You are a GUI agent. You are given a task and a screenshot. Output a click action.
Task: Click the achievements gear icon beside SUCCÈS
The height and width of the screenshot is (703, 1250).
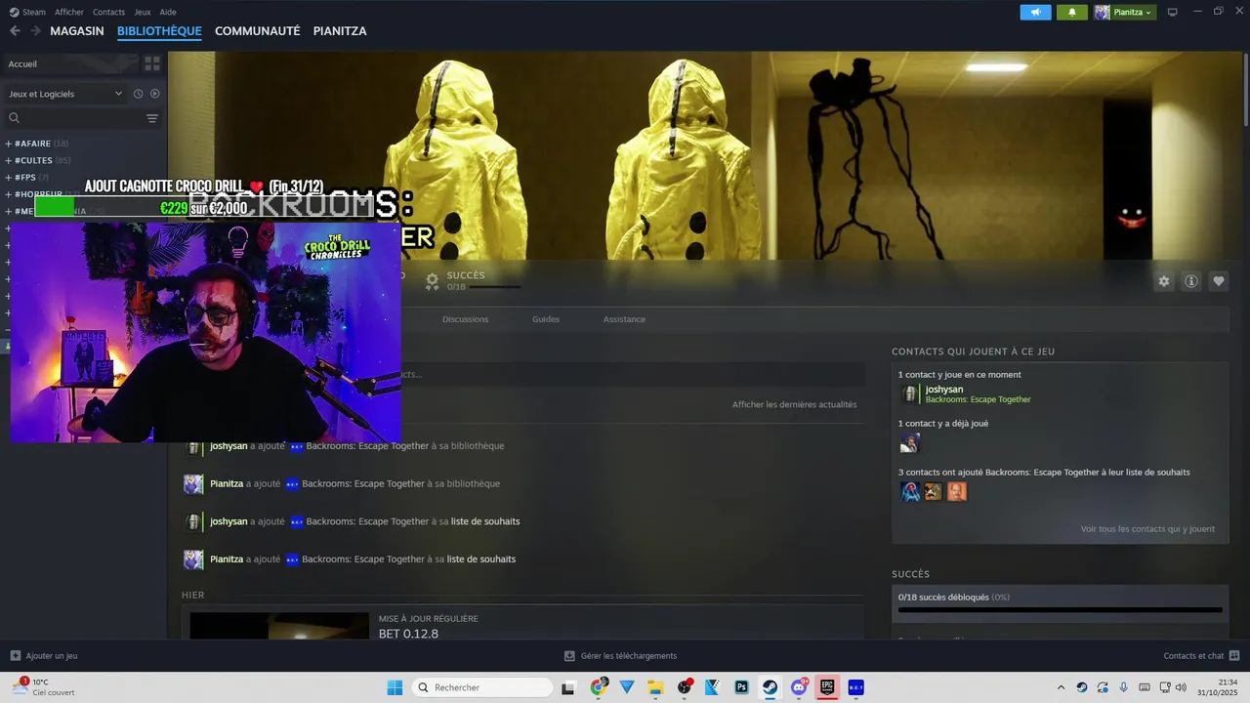432,281
